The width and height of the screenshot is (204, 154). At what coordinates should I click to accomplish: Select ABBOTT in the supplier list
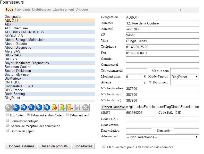click(50, 20)
